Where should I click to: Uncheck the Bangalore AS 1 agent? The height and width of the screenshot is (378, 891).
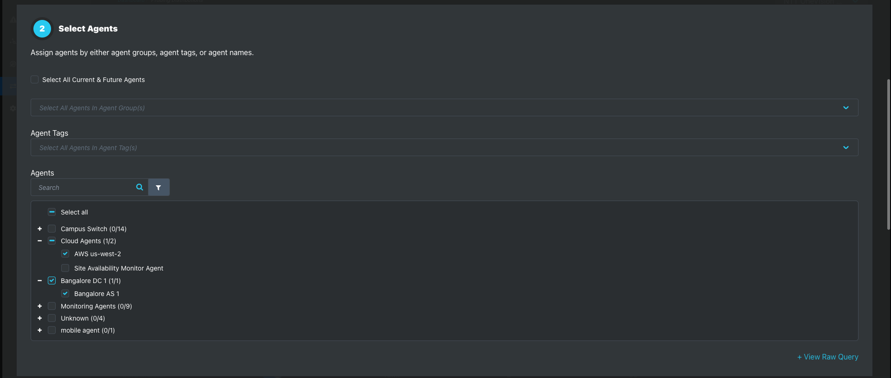(65, 294)
